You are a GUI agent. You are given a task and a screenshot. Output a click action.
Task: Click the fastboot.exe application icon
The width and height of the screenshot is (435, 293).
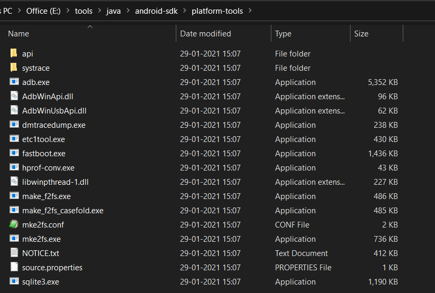pos(14,153)
